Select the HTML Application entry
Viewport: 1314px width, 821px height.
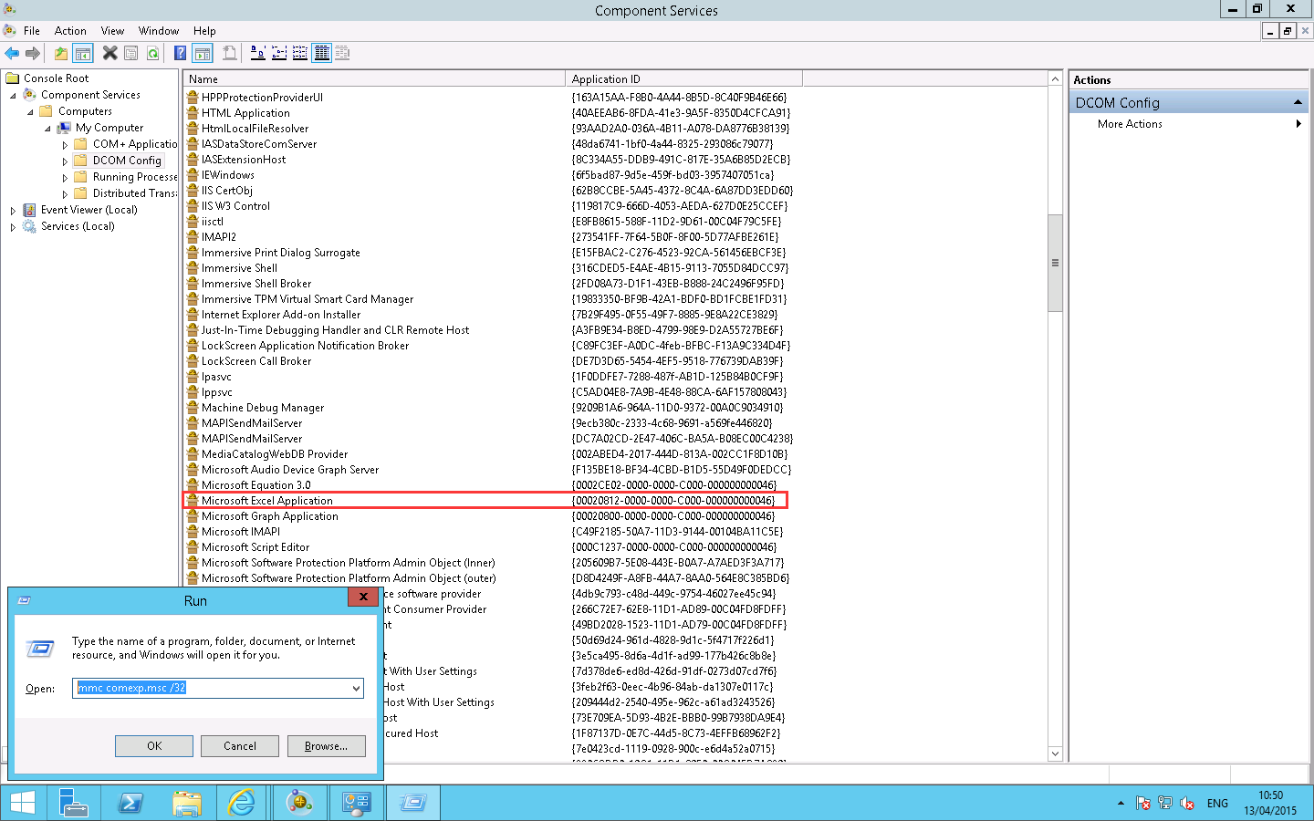pyautogui.click(x=245, y=113)
